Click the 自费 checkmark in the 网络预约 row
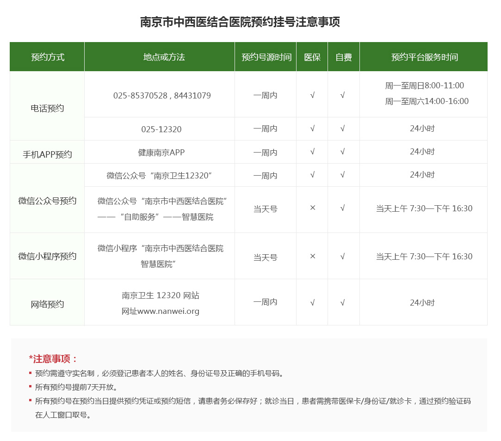This screenshot has height=441, width=501. coord(342,303)
